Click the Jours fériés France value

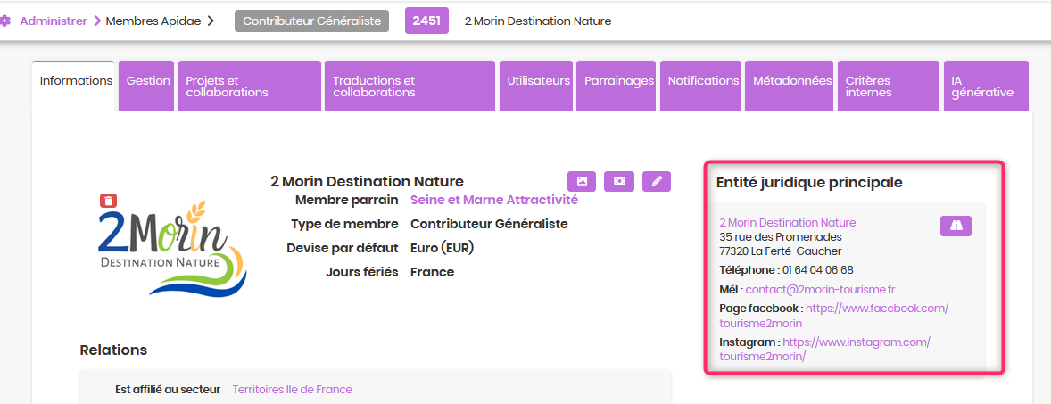433,272
